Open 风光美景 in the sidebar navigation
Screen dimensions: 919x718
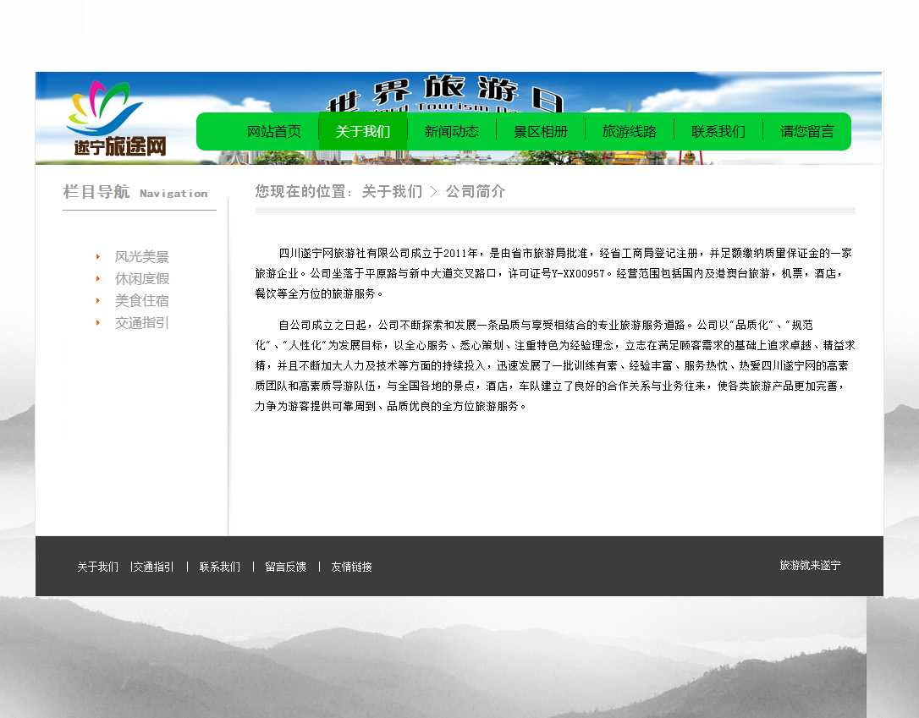coord(141,257)
